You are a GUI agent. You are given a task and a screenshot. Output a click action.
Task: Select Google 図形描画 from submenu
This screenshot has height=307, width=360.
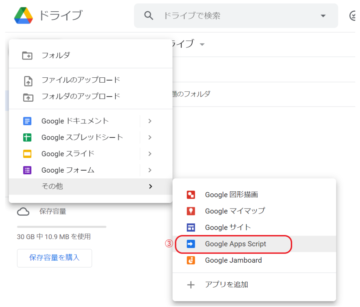tap(254, 195)
